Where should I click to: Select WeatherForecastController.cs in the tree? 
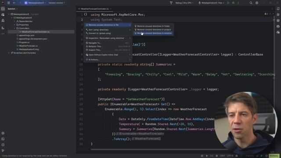tap(41, 32)
